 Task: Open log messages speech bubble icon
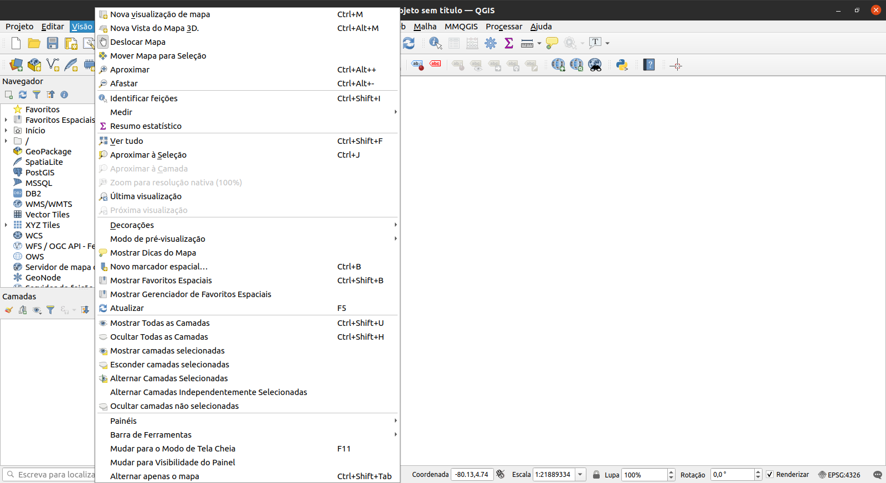point(877,475)
